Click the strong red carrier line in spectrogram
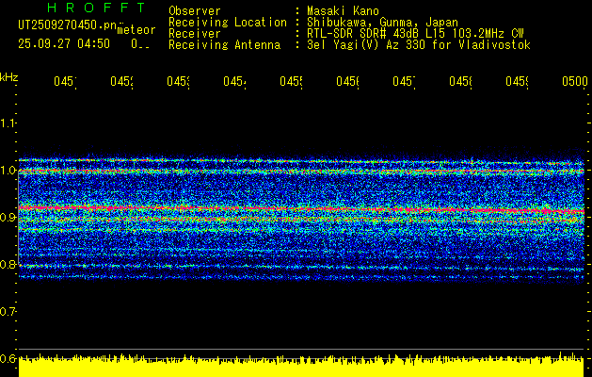 pyautogui.click(x=301, y=209)
